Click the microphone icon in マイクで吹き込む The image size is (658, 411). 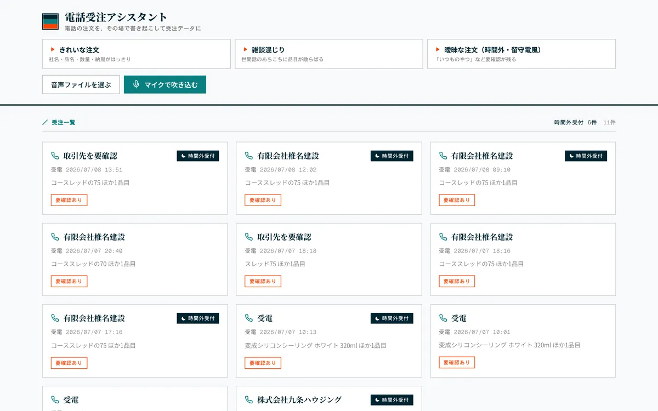[x=136, y=84]
